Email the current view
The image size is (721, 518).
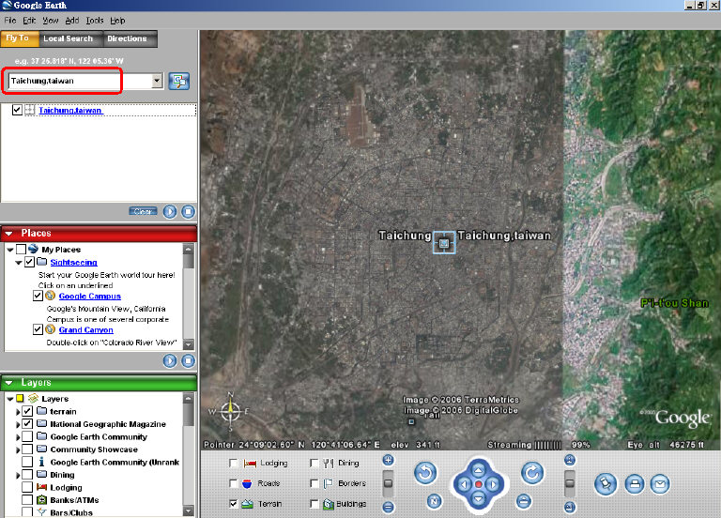tap(660, 484)
